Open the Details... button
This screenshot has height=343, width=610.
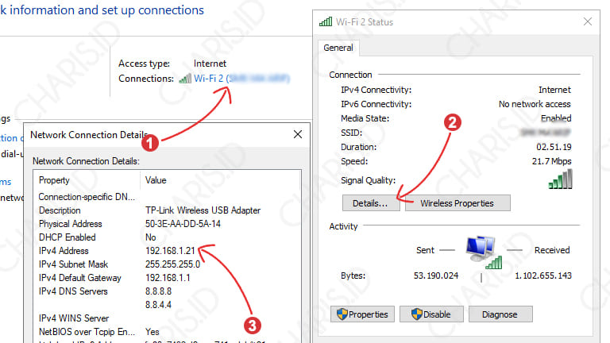point(370,203)
